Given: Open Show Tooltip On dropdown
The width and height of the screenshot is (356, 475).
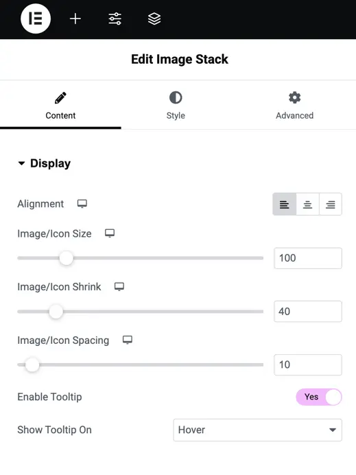Looking at the screenshot, I should tap(258, 430).
